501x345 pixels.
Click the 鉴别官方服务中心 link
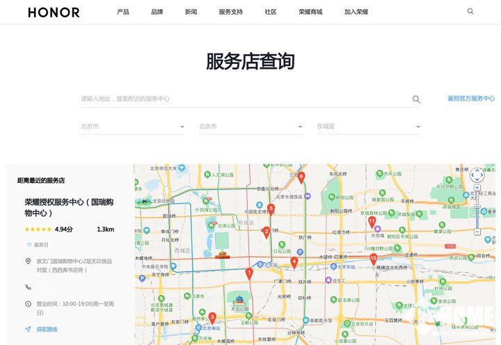click(471, 99)
